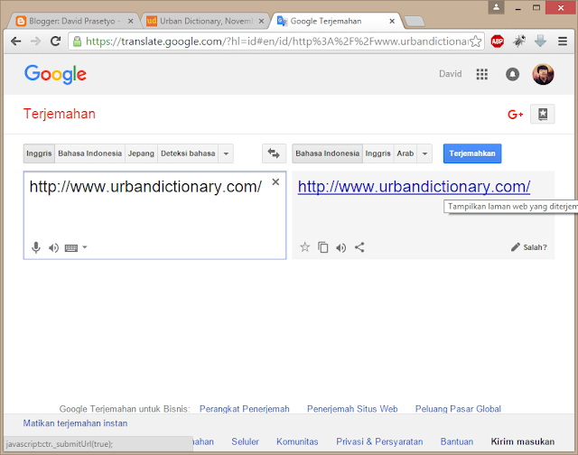
Task: Click the bug extension icon in toolbar
Action: (519, 42)
